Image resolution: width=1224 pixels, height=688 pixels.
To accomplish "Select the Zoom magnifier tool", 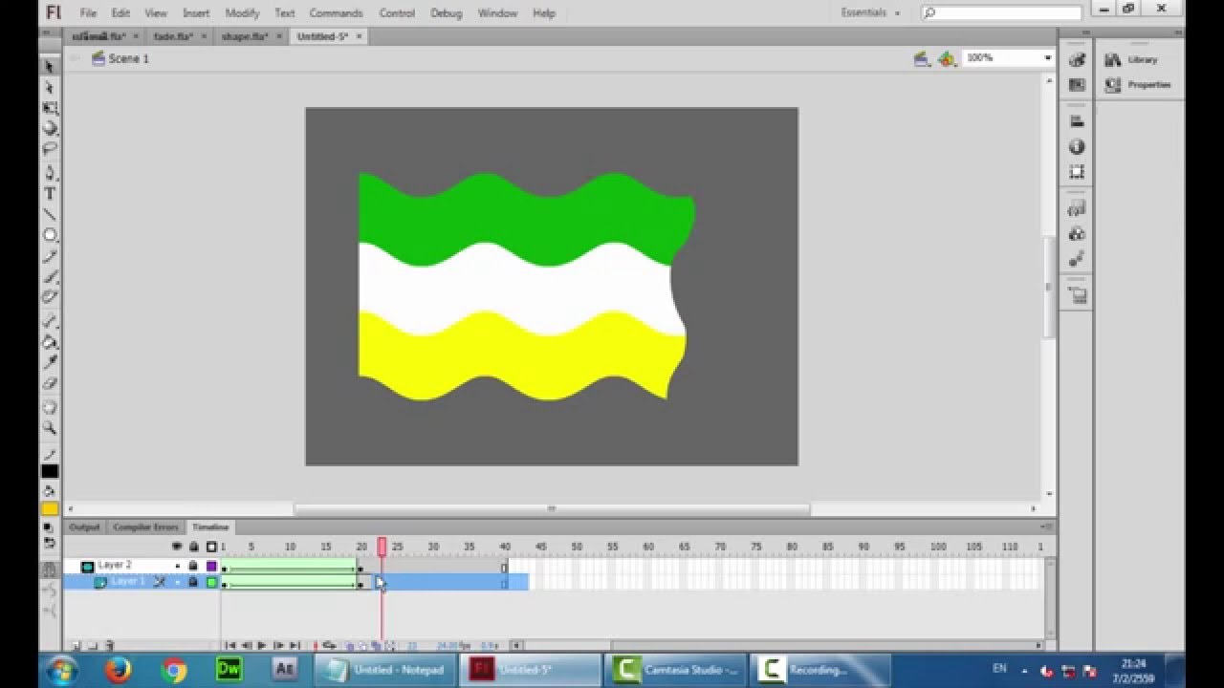I will click(50, 428).
